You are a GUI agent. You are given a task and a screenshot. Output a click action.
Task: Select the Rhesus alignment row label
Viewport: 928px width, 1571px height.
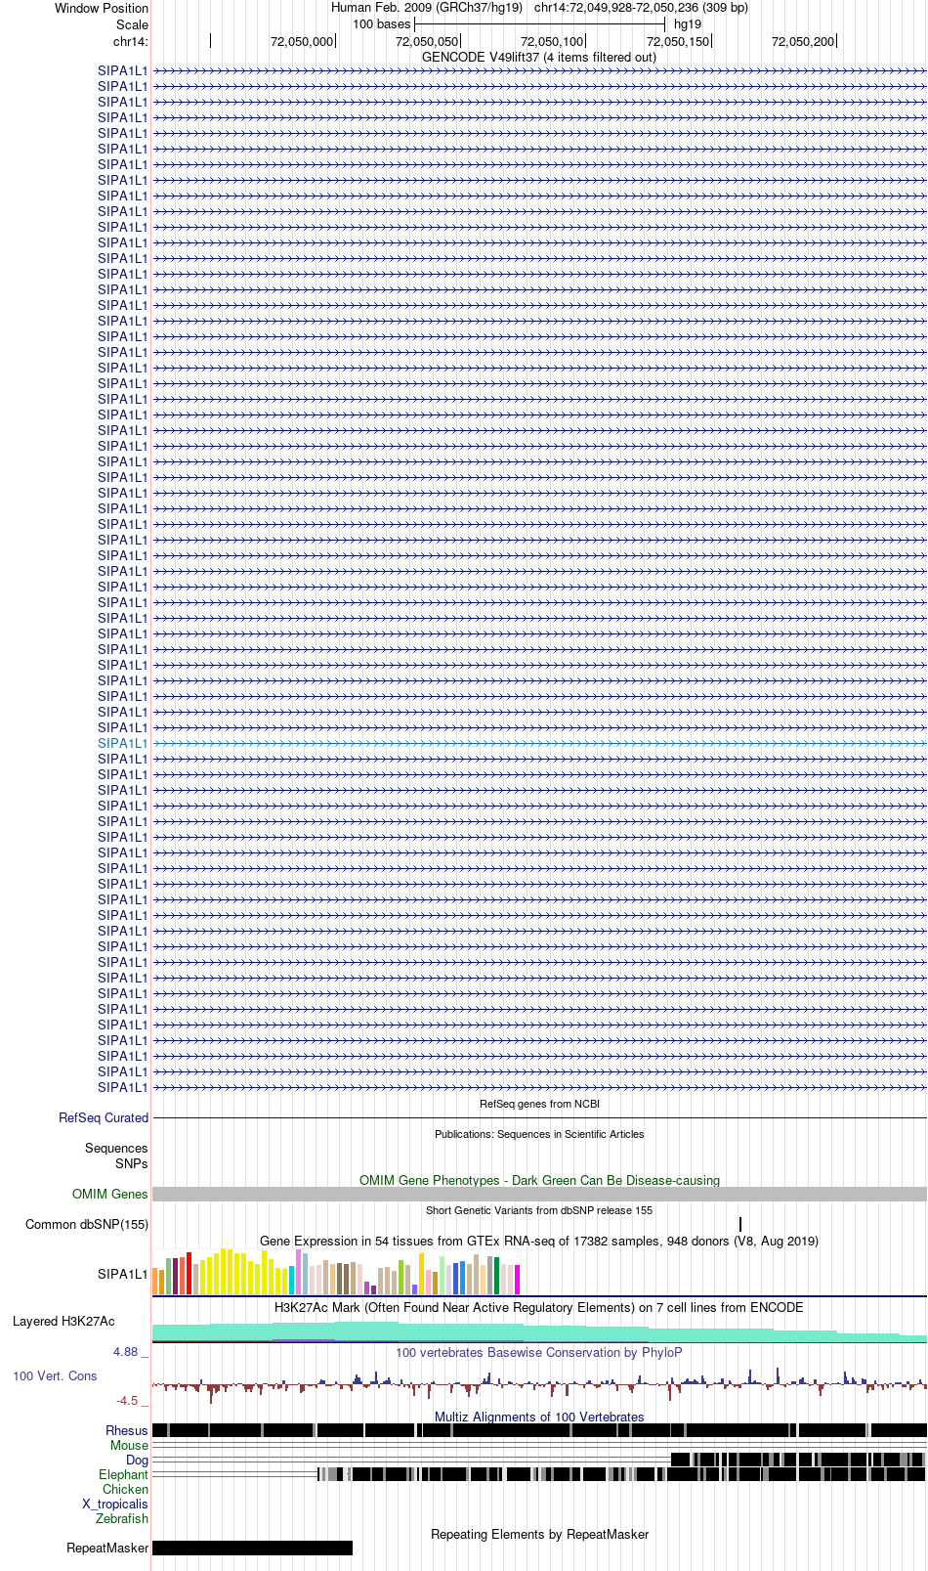click(x=127, y=1430)
